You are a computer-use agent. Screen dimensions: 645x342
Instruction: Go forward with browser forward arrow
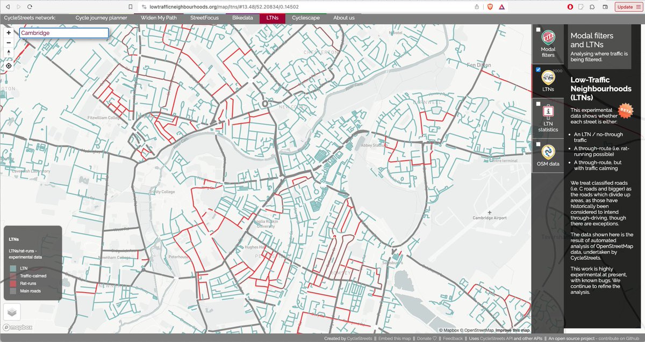click(19, 7)
